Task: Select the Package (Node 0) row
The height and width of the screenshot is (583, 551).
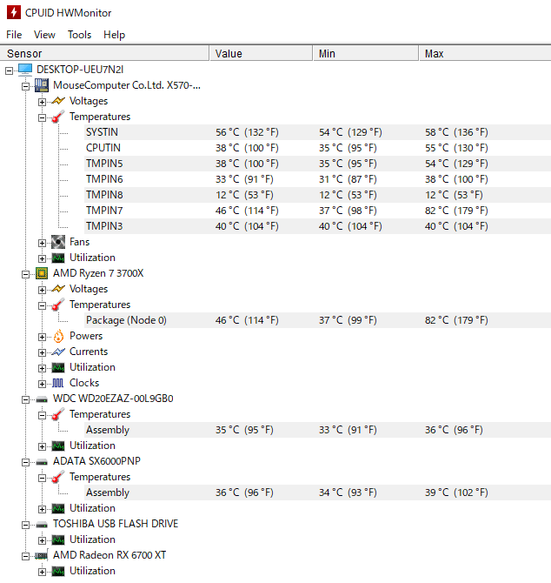Action: coord(317,320)
